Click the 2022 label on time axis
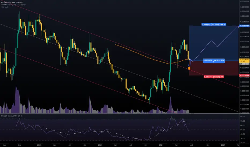250x147 pixels. (39, 145)
